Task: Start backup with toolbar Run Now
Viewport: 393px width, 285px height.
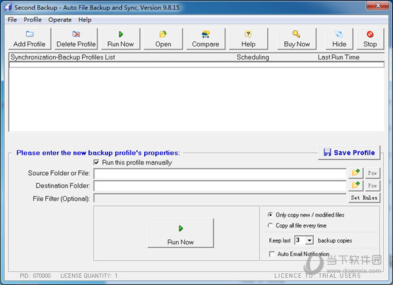Action: coord(121,39)
